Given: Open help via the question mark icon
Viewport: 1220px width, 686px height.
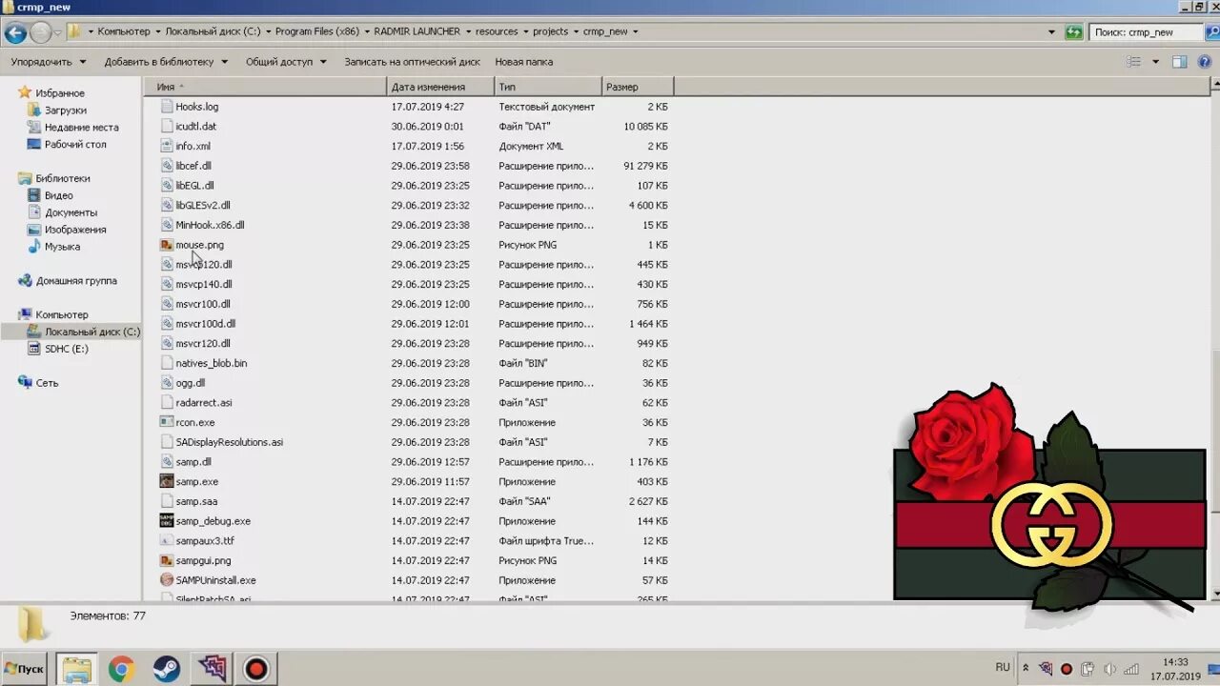Looking at the screenshot, I should [1206, 62].
